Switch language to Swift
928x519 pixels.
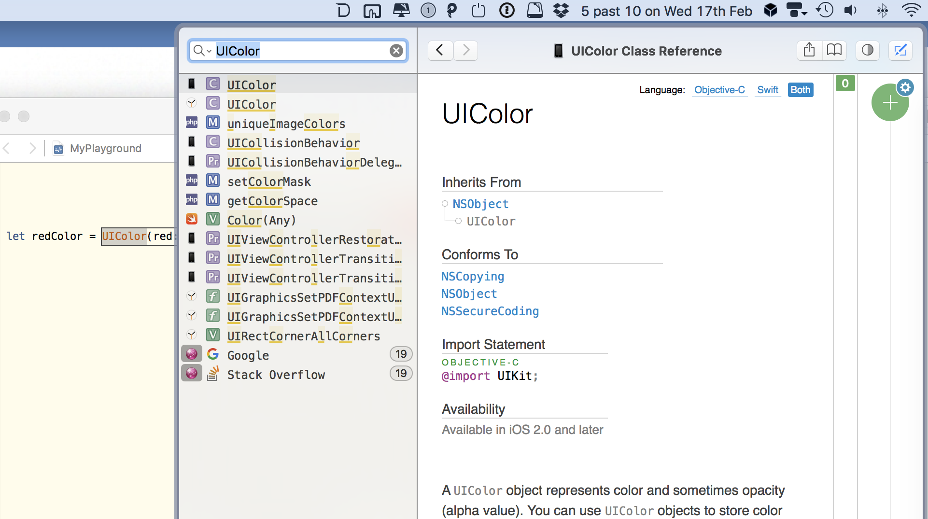point(767,90)
